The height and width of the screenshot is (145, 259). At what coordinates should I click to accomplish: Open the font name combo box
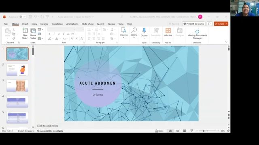point(62,29)
